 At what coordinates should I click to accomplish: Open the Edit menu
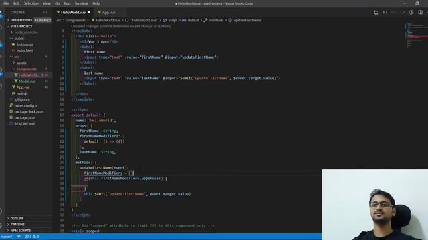coord(17,3)
